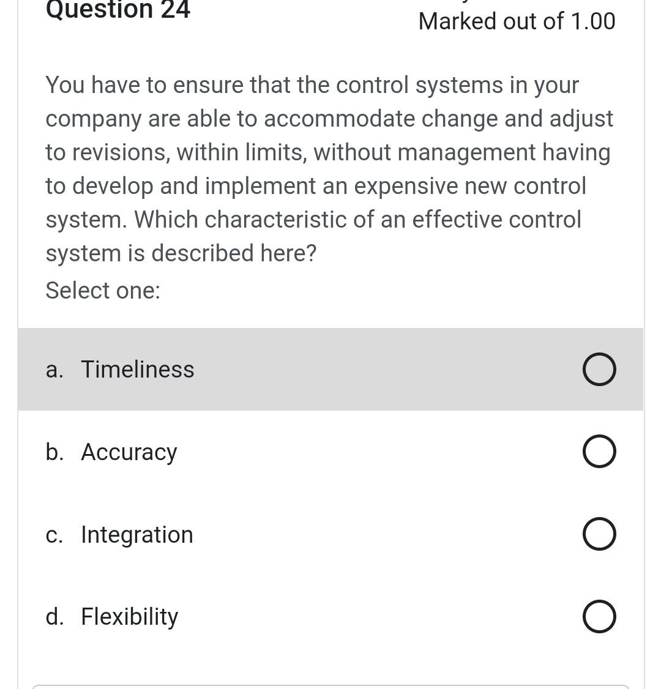Select the radio button for Accuracy
The height and width of the screenshot is (689, 661).
click(x=599, y=451)
